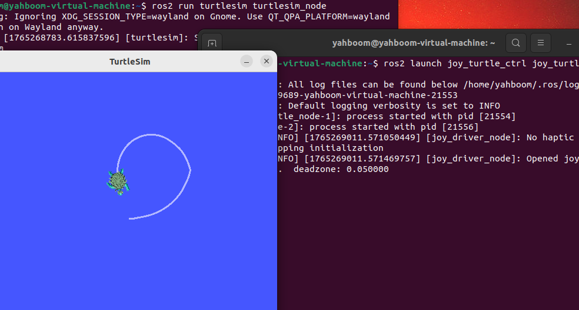Open the hamburger menu in the front terminal
The height and width of the screenshot is (310, 579).
point(541,43)
